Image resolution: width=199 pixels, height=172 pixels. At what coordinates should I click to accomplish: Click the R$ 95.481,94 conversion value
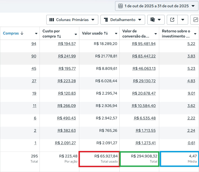(x=144, y=44)
